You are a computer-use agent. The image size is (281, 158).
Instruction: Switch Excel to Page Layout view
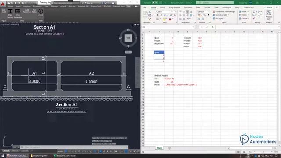tap(244, 152)
